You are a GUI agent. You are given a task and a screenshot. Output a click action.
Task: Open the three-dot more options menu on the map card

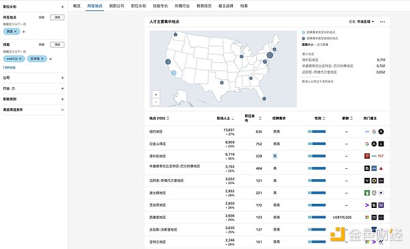pos(382,22)
